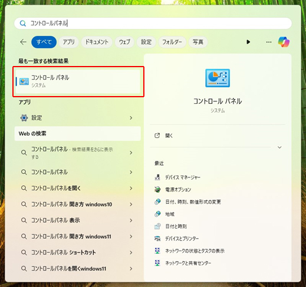306x287 pixels.
Task: Expand chevron for コントロールパネル 表示 suggestion
Action: [131, 220]
